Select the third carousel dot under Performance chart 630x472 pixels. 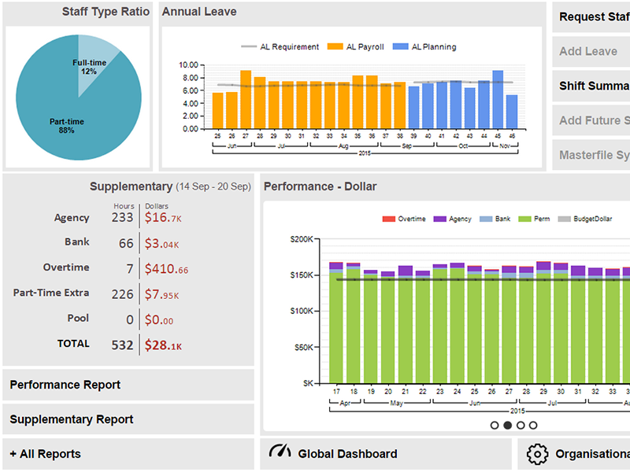tap(521, 426)
